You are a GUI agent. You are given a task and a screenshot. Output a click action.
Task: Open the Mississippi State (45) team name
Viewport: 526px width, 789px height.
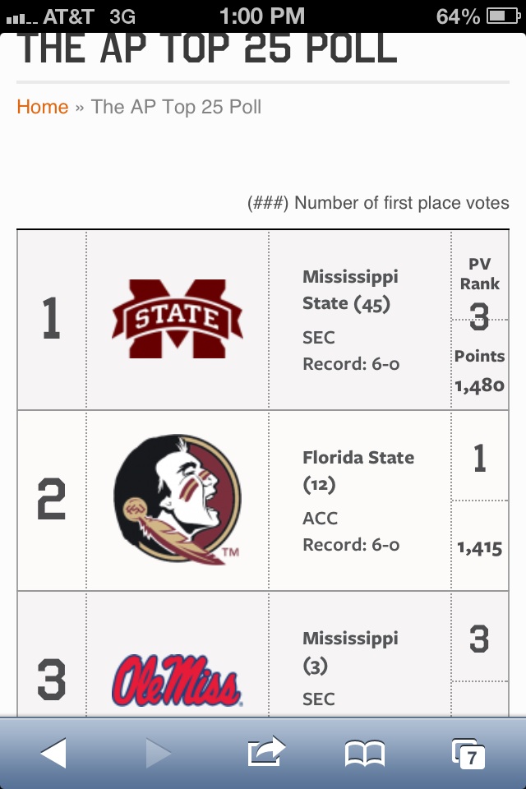pos(350,290)
